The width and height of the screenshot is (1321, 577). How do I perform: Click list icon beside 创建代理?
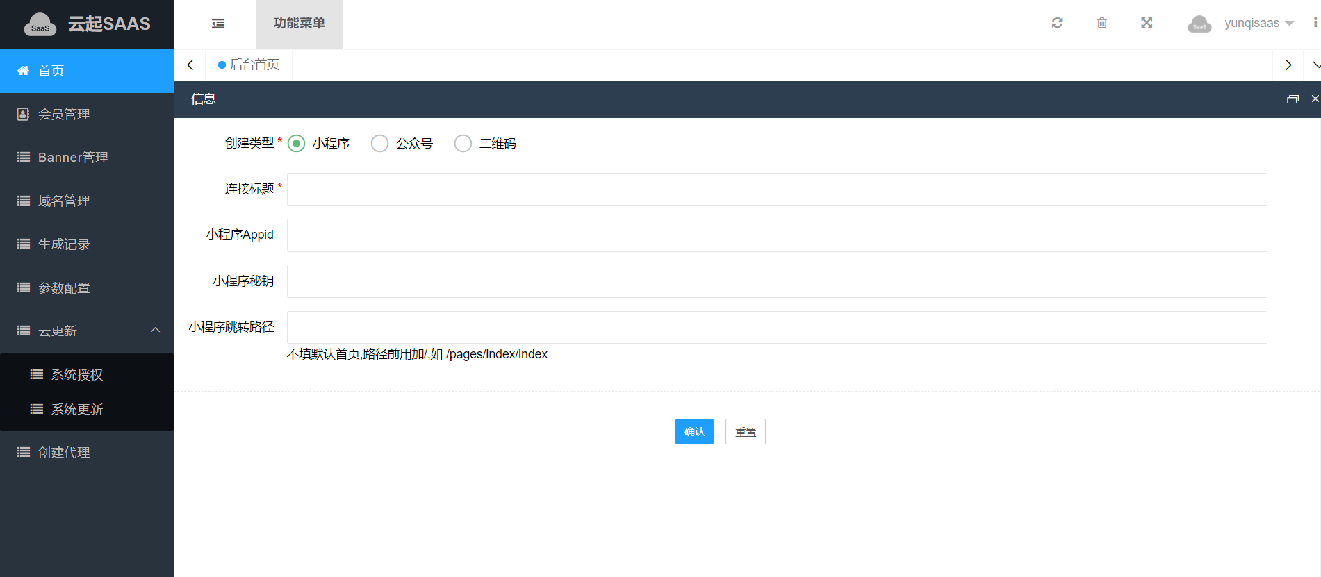click(24, 452)
